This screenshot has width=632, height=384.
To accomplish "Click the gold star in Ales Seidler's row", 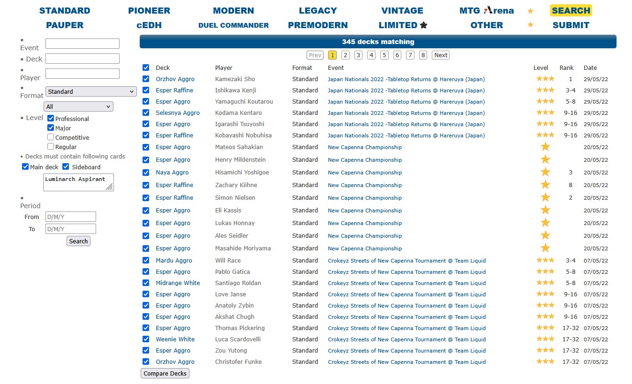I will pos(545,235).
